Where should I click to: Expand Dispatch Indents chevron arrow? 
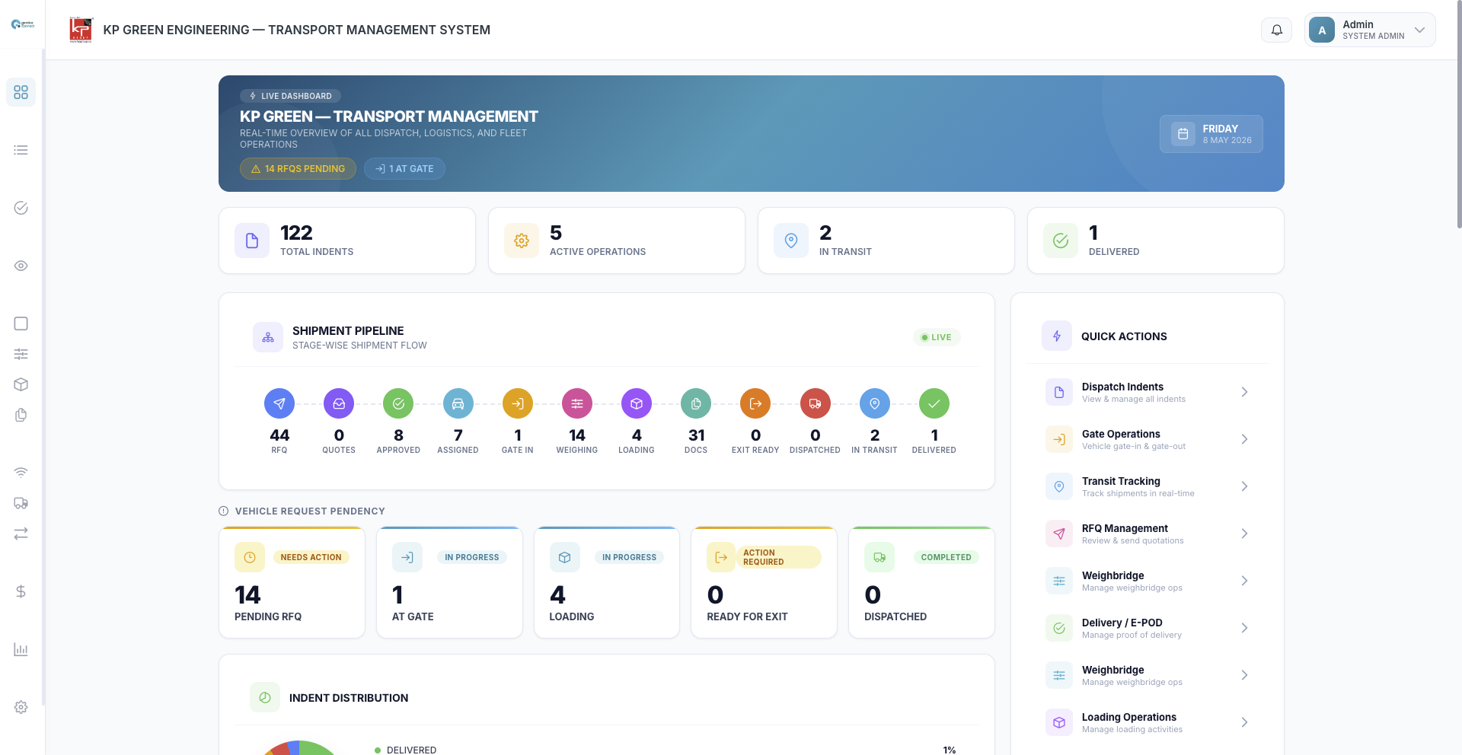click(1244, 392)
